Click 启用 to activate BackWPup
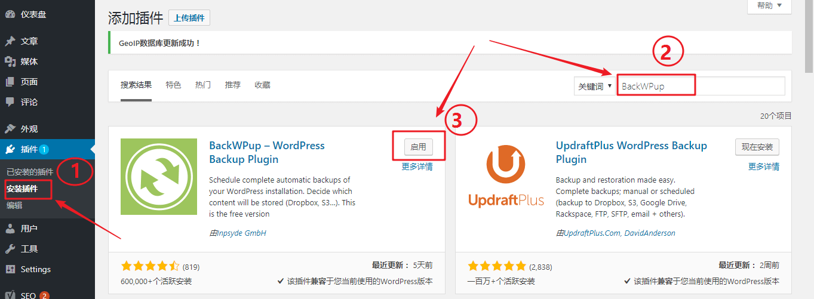The height and width of the screenshot is (299, 814). pyautogui.click(x=418, y=147)
